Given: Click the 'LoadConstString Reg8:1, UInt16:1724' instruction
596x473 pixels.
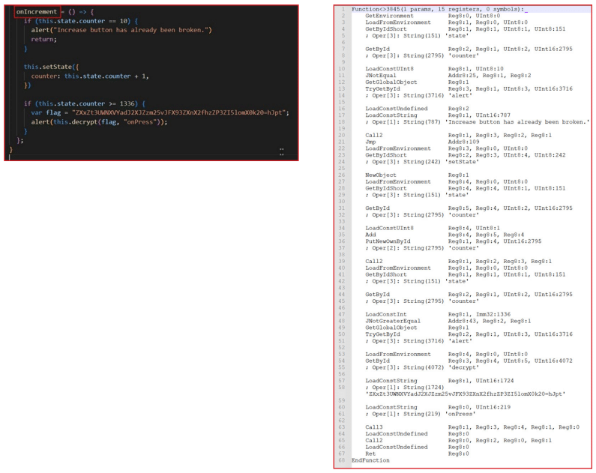Looking at the screenshot, I should point(440,381).
